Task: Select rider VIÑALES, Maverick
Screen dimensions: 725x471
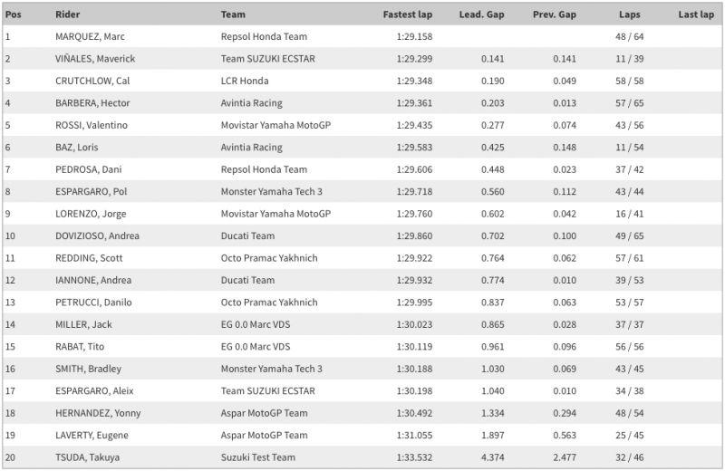Action: (95, 59)
